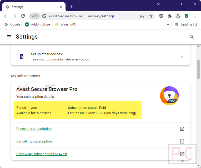Maximize the browser window

(183, 4)
